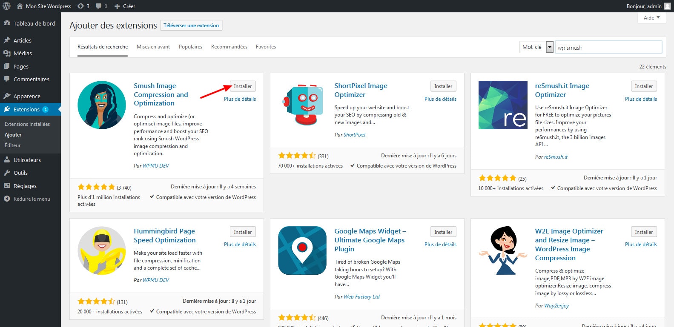Click Téléverser une extension button

[x=191, y=26]
